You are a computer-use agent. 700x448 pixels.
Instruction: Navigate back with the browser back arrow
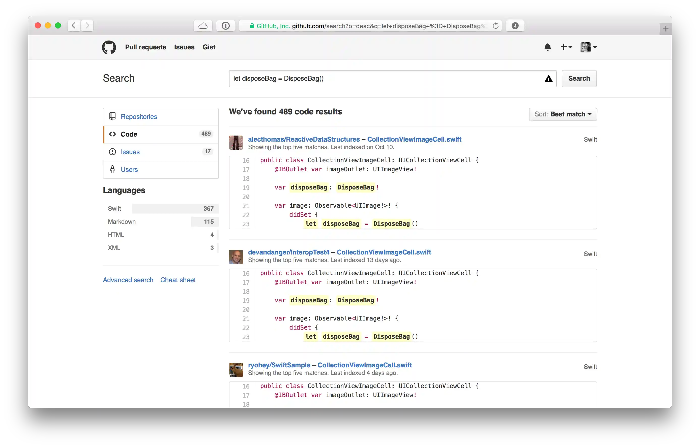pos(74,26)
